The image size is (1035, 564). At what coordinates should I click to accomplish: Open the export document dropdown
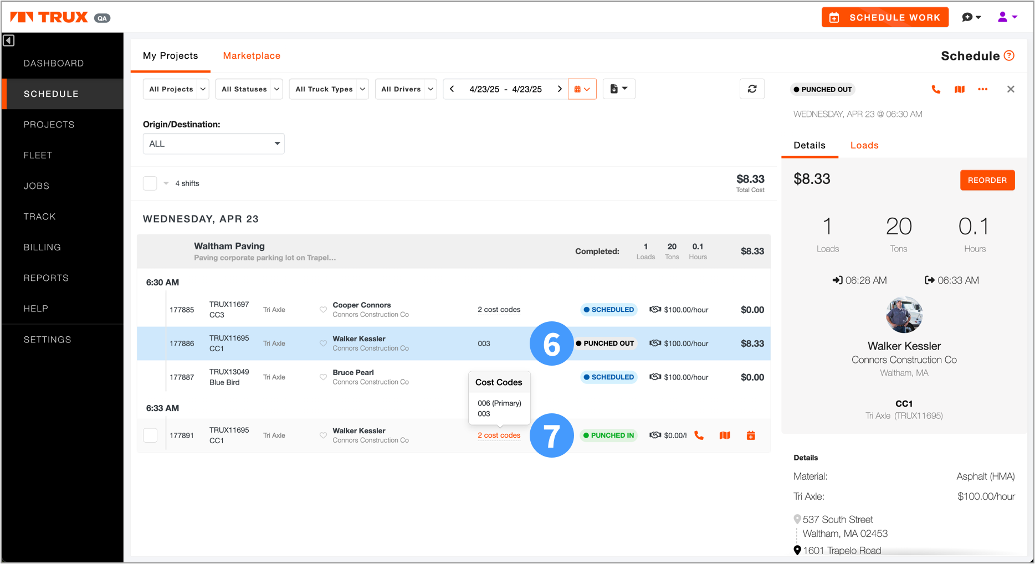coord(618,89)
